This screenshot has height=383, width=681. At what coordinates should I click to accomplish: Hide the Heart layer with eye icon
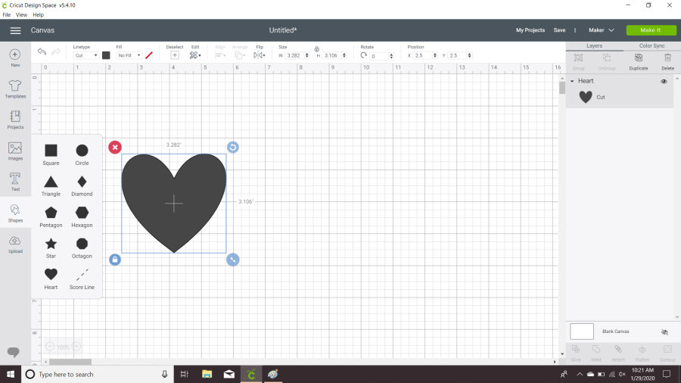(664, 81)
